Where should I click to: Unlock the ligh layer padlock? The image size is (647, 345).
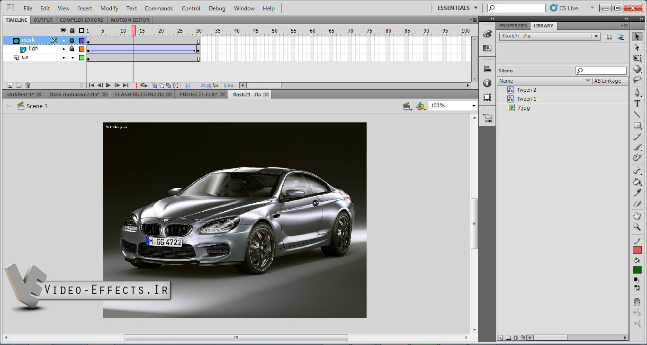click(x=72, y=49)
